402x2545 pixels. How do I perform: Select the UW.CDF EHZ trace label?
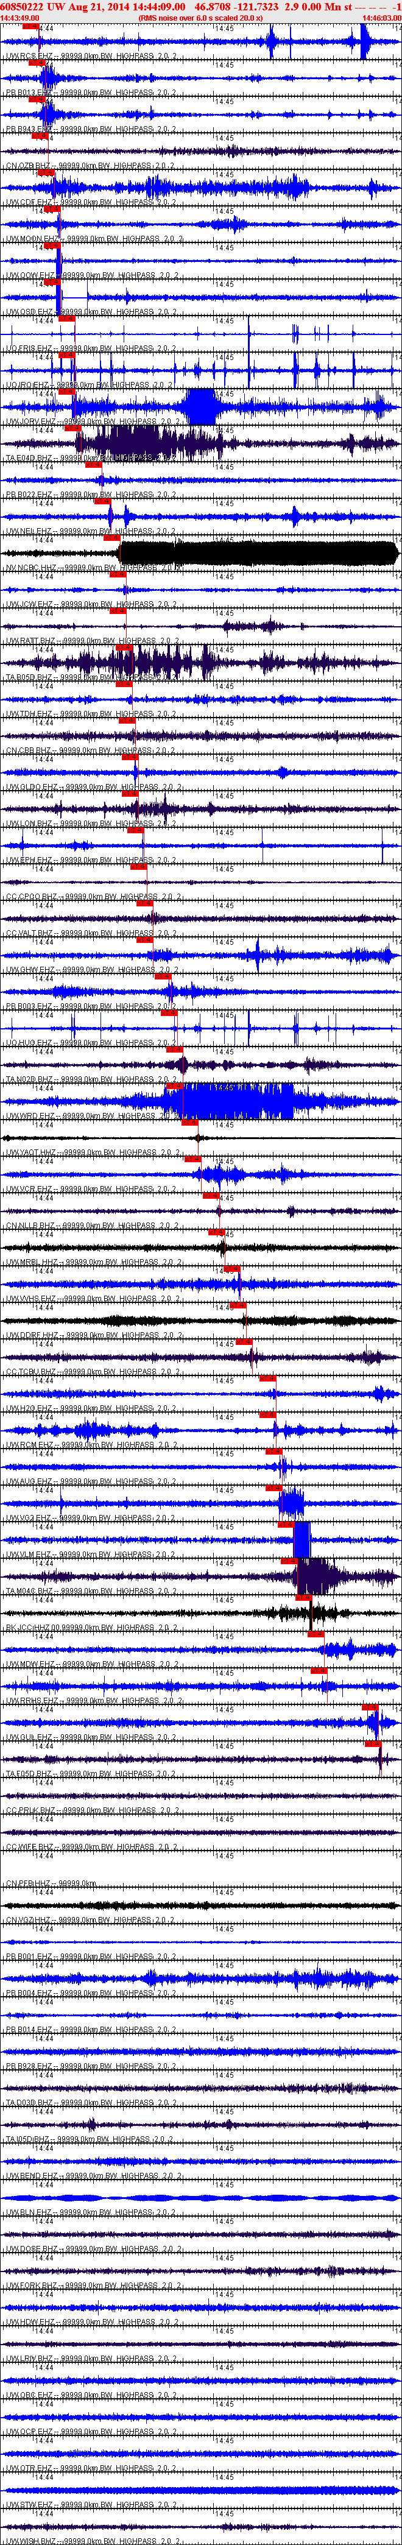pos(91,202)
